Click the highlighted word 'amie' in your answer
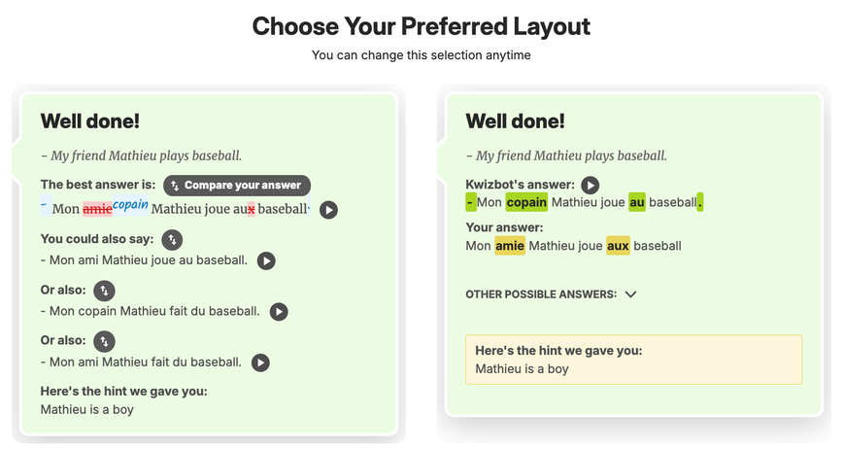Viewport: 844px width, 449px height. (x=510, y=246)
